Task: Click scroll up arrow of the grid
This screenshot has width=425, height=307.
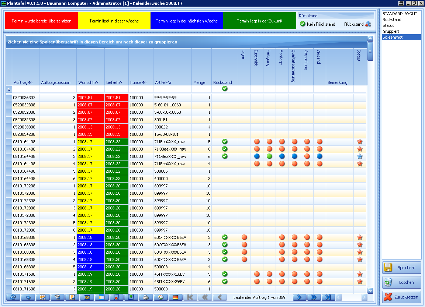Action: point(370,38)
